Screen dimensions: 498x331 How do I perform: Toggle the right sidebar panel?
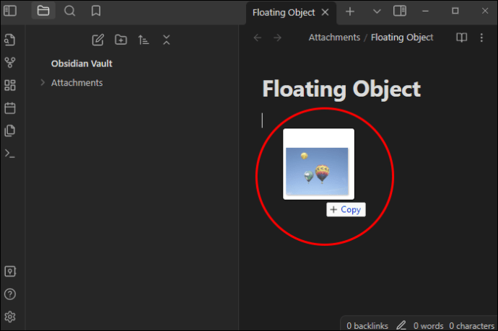(400, 11)
